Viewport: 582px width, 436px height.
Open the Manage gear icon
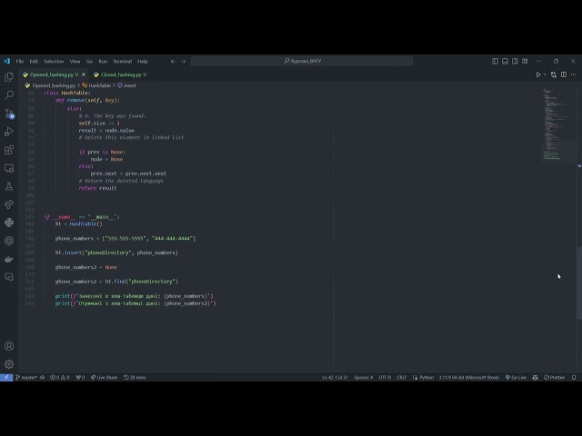[9, 364]
